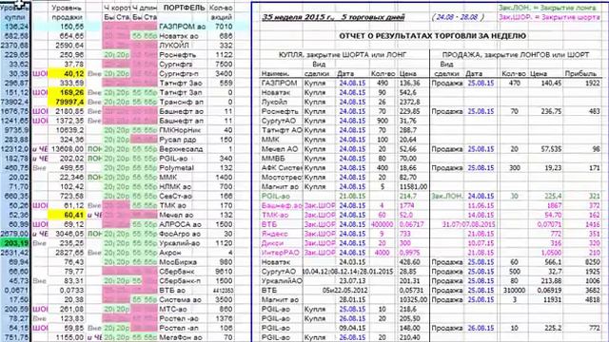Click the 566,1 Новатэк sale price cell
The image size is (609, 342).
click(x=553, y=262)
